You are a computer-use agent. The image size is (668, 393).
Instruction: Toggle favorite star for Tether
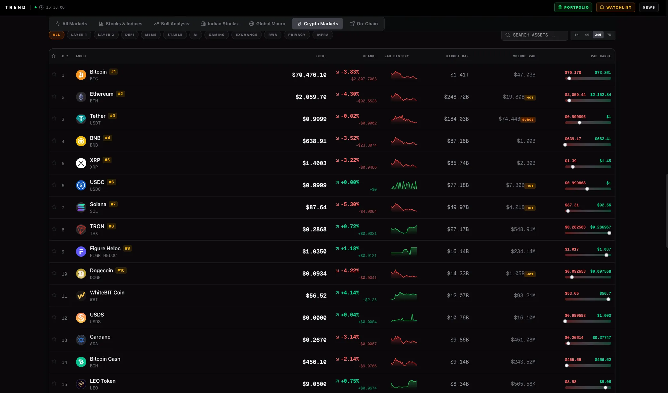tap(54, 118)
